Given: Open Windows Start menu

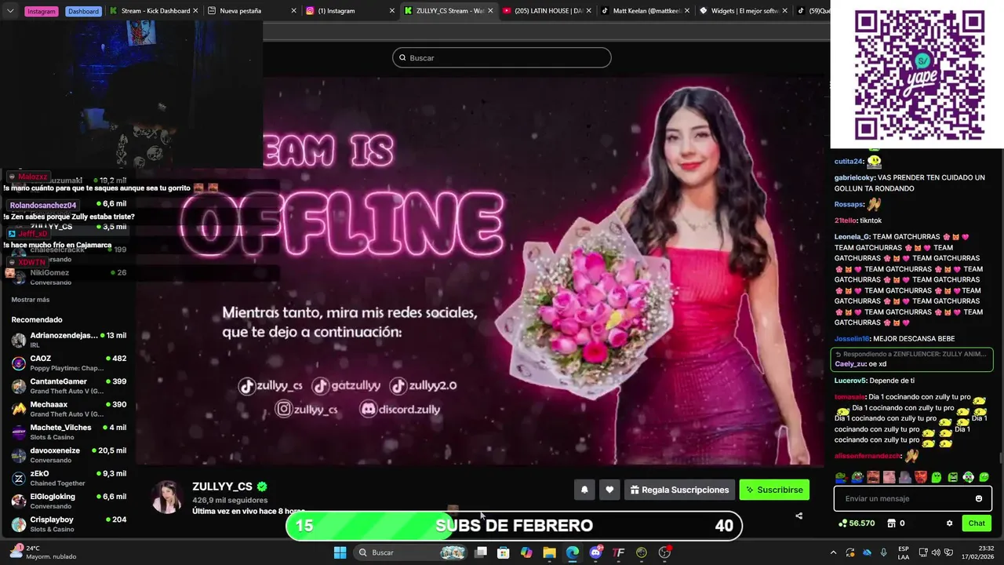Looking at the screenshot, I should point(340,552).
